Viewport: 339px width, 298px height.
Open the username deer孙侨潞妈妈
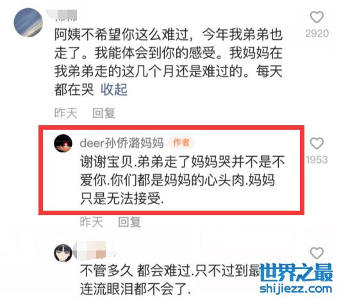[122, 143]
